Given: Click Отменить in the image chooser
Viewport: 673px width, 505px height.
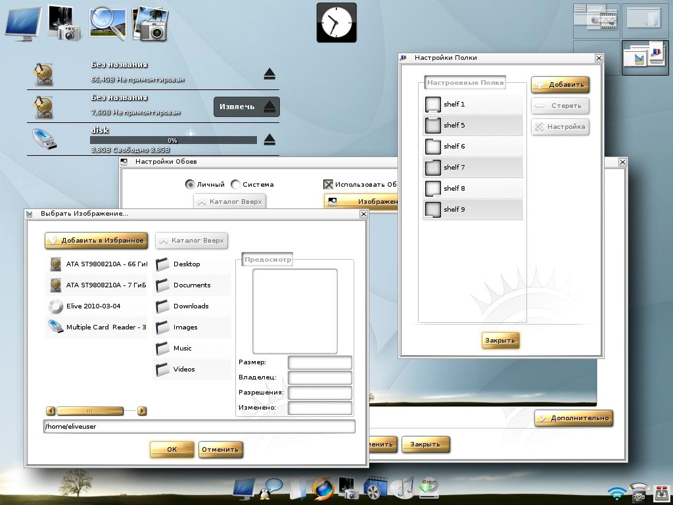Looking at the screenshot, I should click(220, 449).
